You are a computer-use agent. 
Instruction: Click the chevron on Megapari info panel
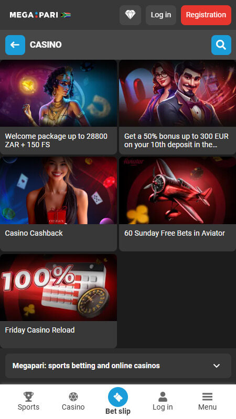217,366
